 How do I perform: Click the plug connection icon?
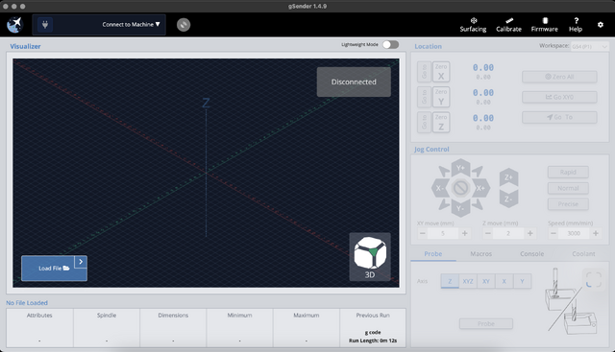pyautogui.click(x=45, y=25)
